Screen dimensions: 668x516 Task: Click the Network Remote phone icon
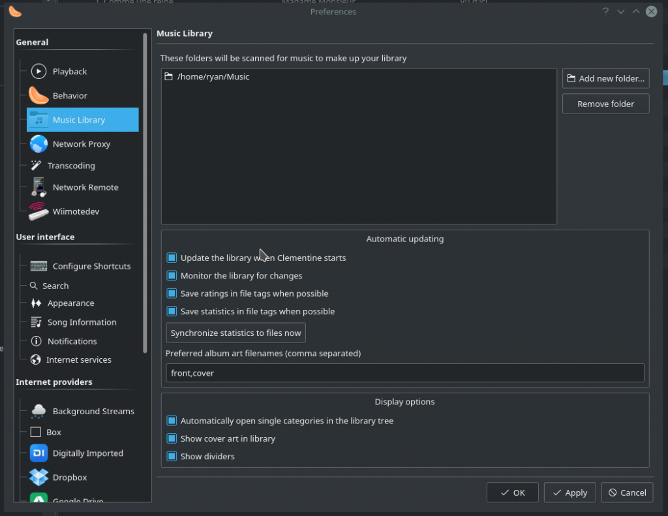38,187
